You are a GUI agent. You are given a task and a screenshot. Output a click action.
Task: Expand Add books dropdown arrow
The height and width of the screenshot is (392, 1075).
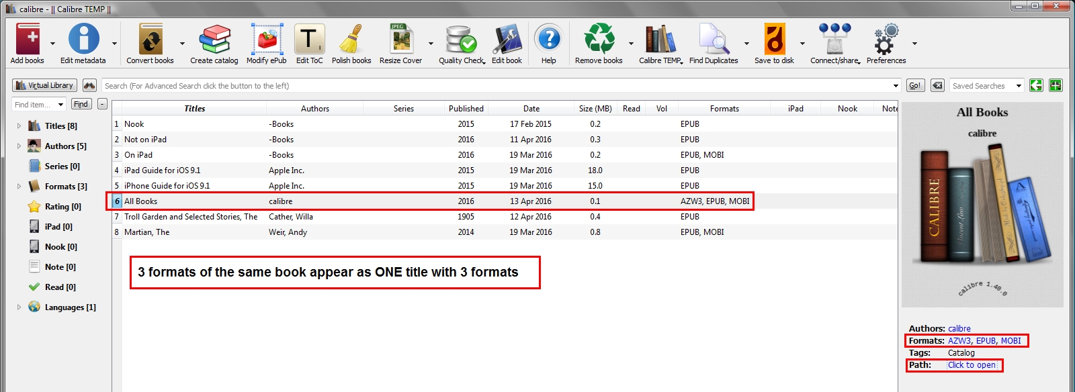pos(52,44)
